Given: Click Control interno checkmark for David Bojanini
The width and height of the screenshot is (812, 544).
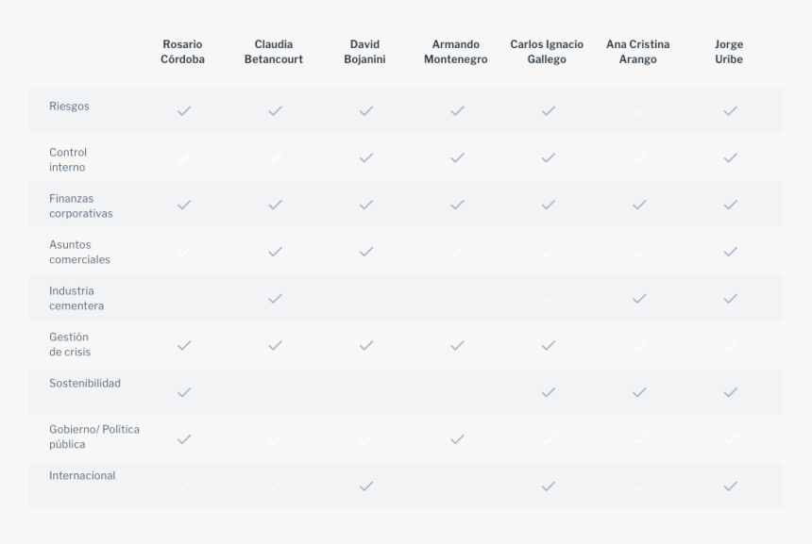Looking at the screenshot, I should [x=366, y=157].
